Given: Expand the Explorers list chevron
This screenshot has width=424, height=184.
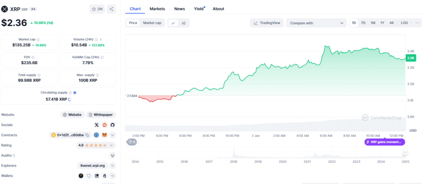Looking at the screenshot, I should 113,166.
